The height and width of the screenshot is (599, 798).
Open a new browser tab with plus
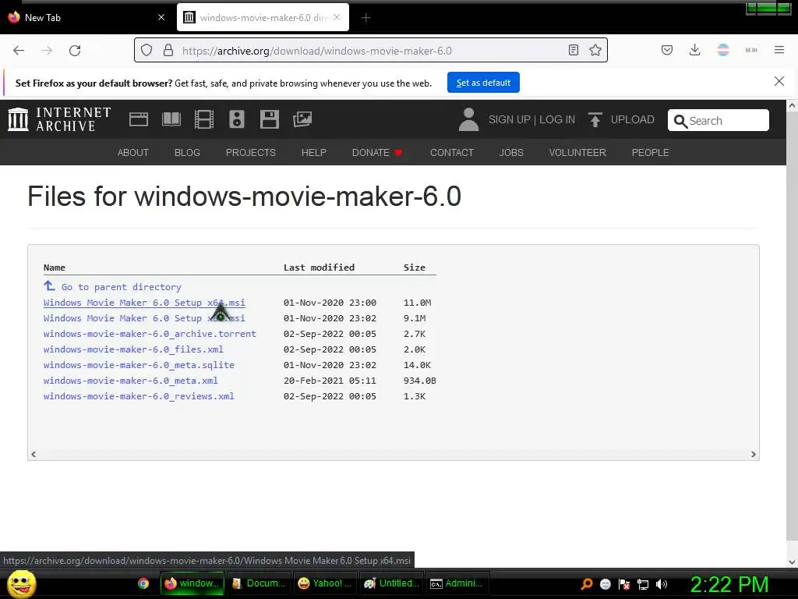click(366, 18)
